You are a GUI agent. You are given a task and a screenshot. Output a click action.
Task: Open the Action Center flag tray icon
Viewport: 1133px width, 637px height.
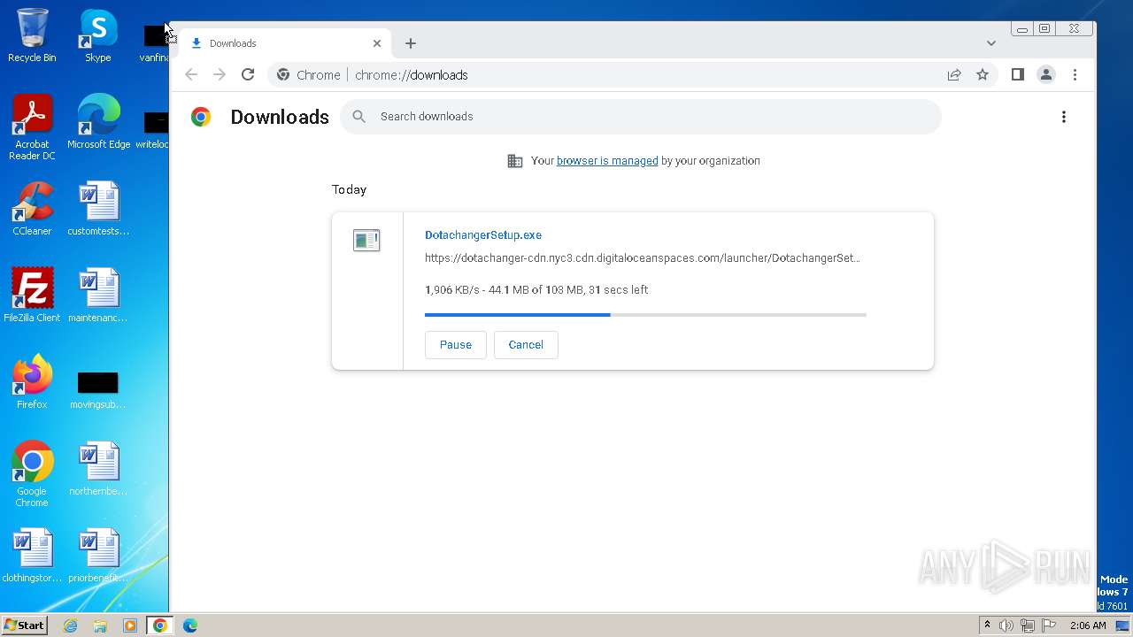(x=1049, y=625)
